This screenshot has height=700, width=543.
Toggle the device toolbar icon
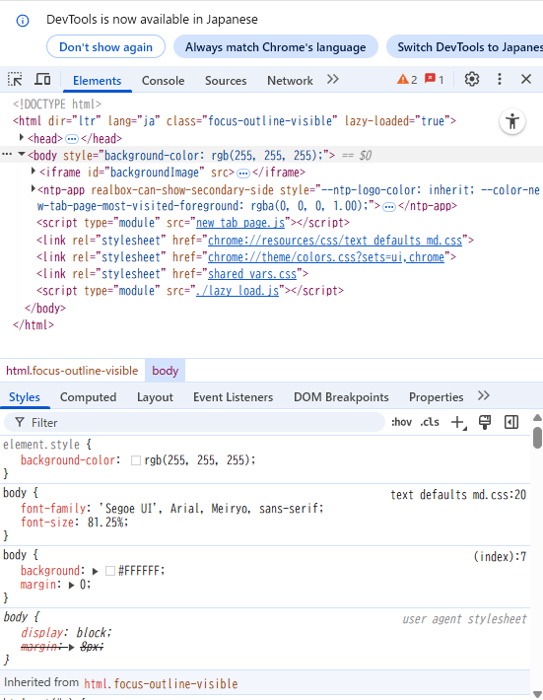pos(42,80)
